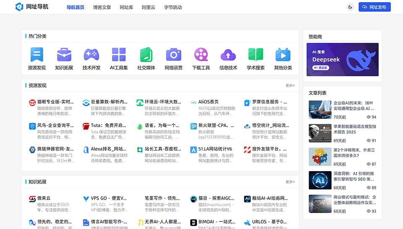Open the 网址库 navigation item
The width and height of the screenshot is (403, 229).
(126, 7)
